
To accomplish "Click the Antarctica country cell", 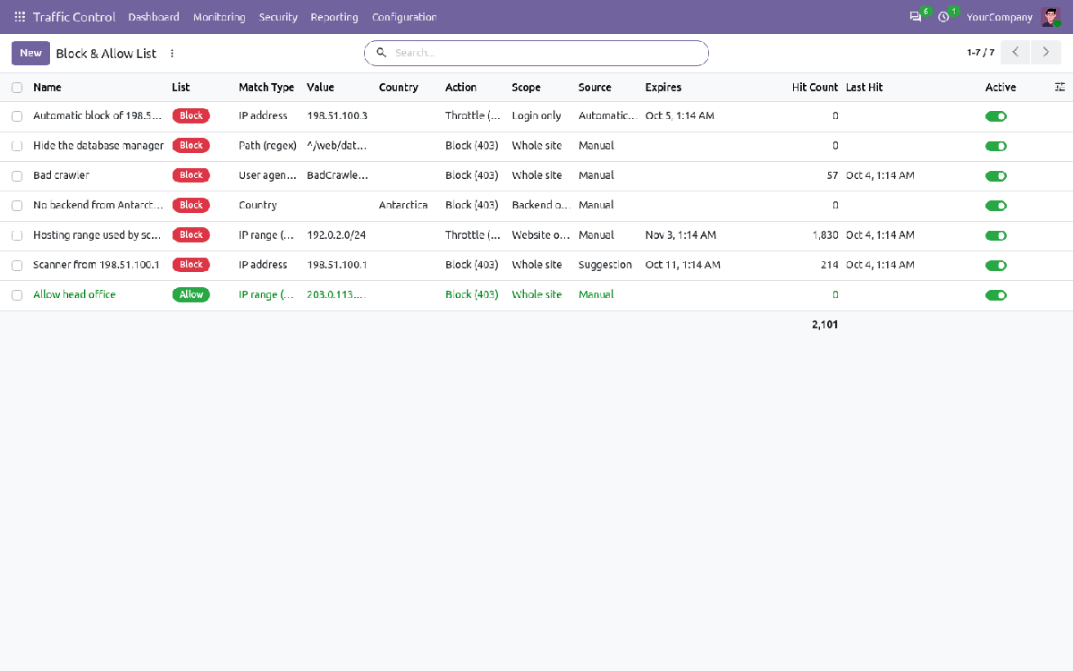I will [x=403, y=206].
